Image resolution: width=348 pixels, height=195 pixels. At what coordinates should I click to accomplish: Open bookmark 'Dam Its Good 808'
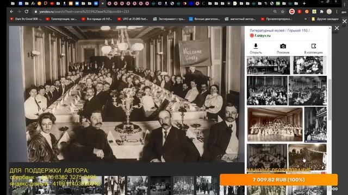pyautogui.click(x=26, y=19)
